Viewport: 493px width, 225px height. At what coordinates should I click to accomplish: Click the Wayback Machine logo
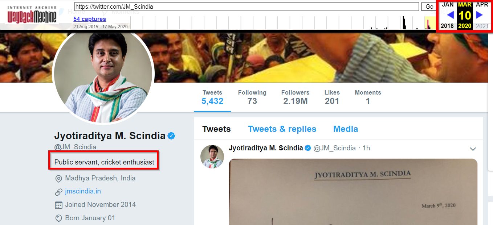tap(32, 15)
